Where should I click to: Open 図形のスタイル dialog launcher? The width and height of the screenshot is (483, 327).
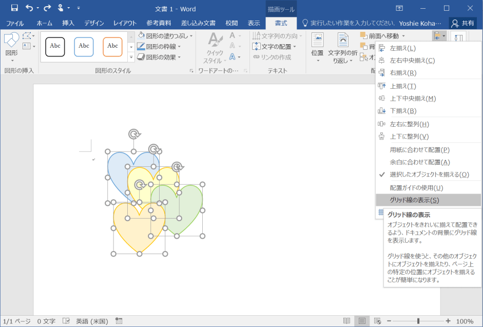(x=191, y=71)
